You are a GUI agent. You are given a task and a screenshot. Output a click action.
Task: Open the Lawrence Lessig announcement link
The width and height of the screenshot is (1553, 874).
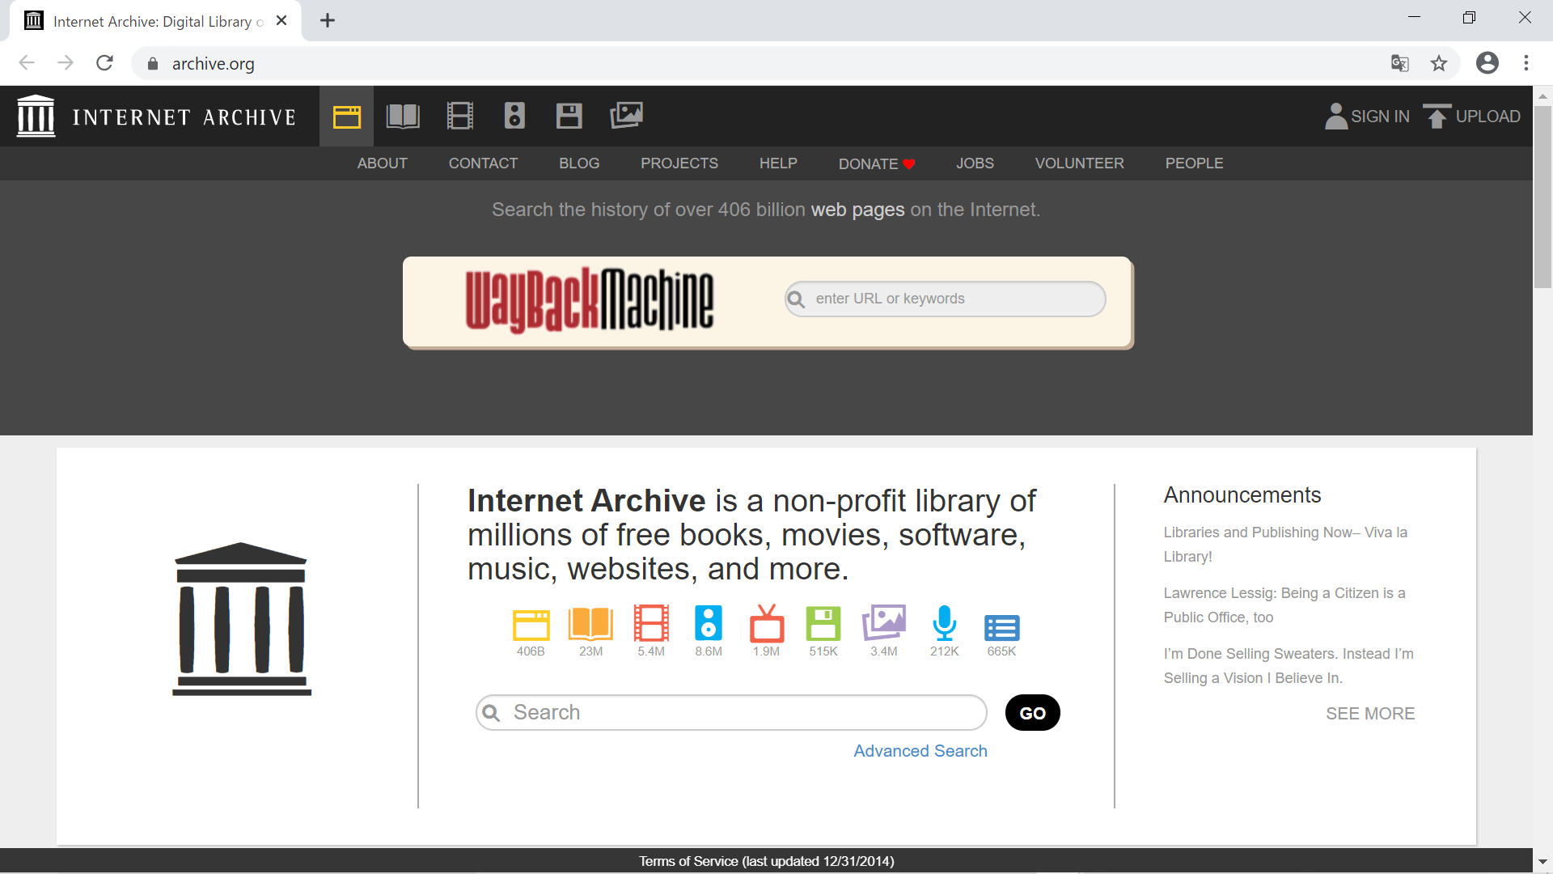click(x=1284, y=605)
